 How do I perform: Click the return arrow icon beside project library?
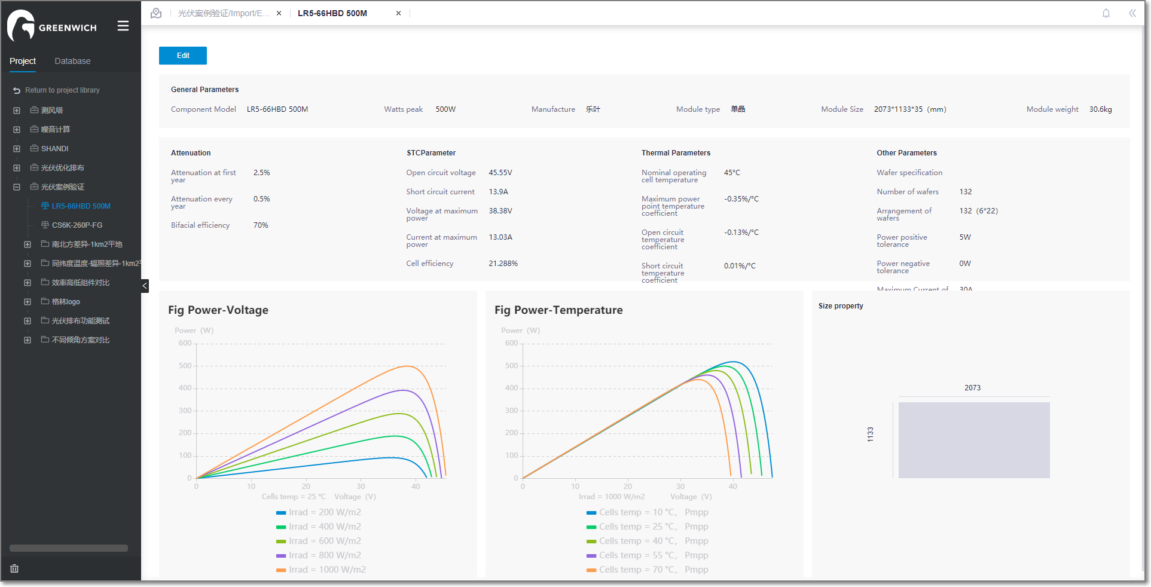(x=17, y=90)
